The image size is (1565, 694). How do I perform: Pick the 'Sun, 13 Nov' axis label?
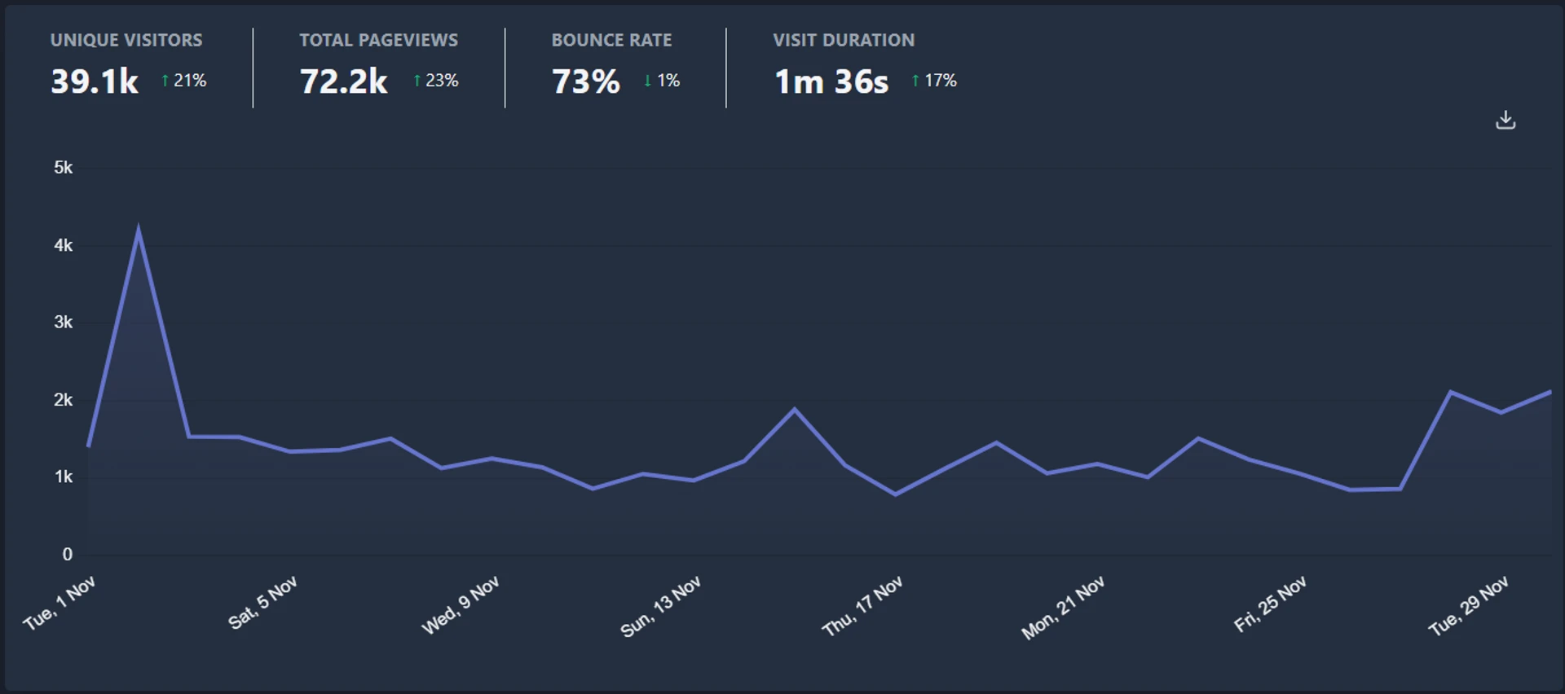click(x=660, y=608)
